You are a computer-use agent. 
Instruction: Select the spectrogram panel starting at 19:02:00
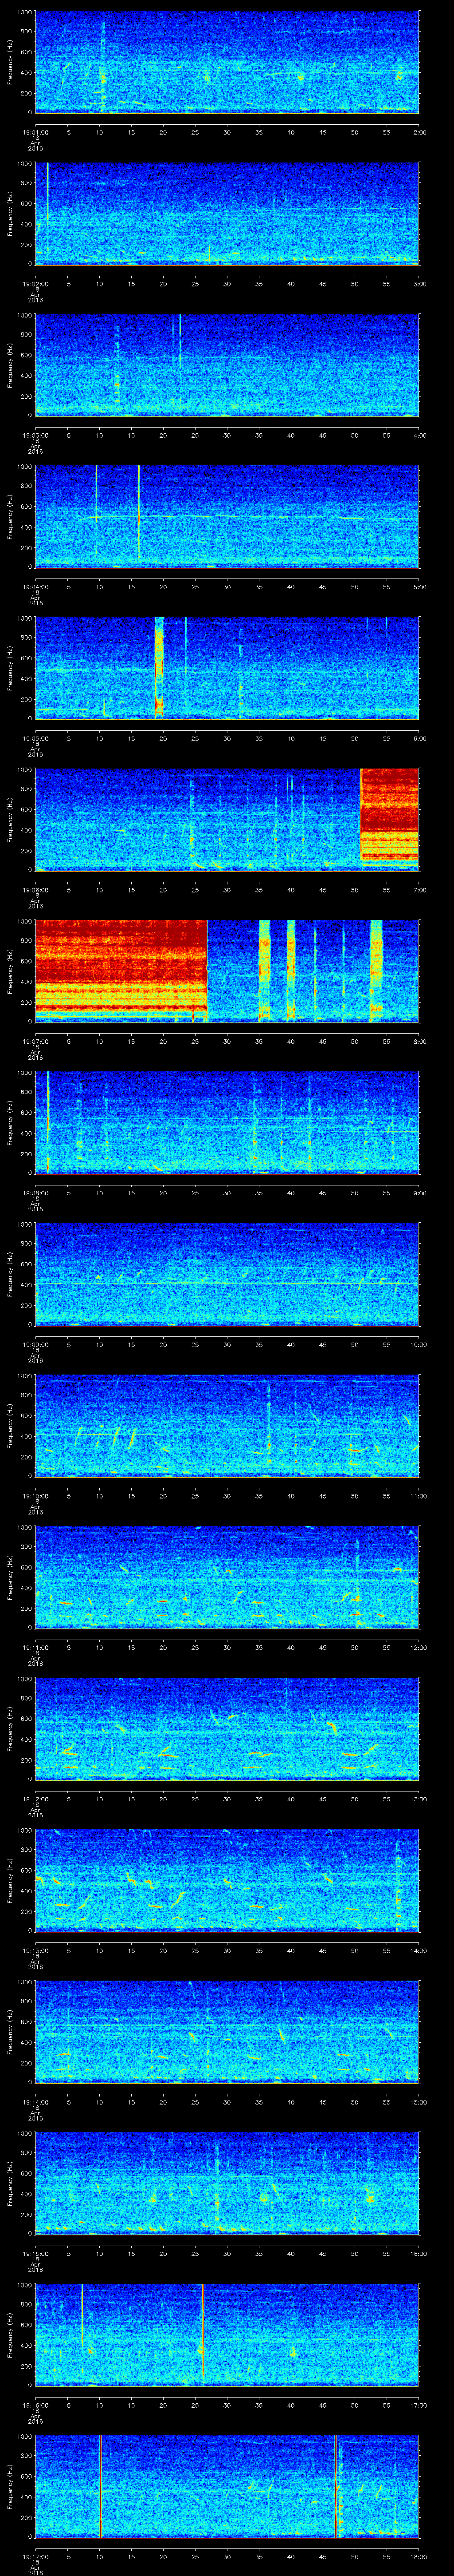point(227,213)
